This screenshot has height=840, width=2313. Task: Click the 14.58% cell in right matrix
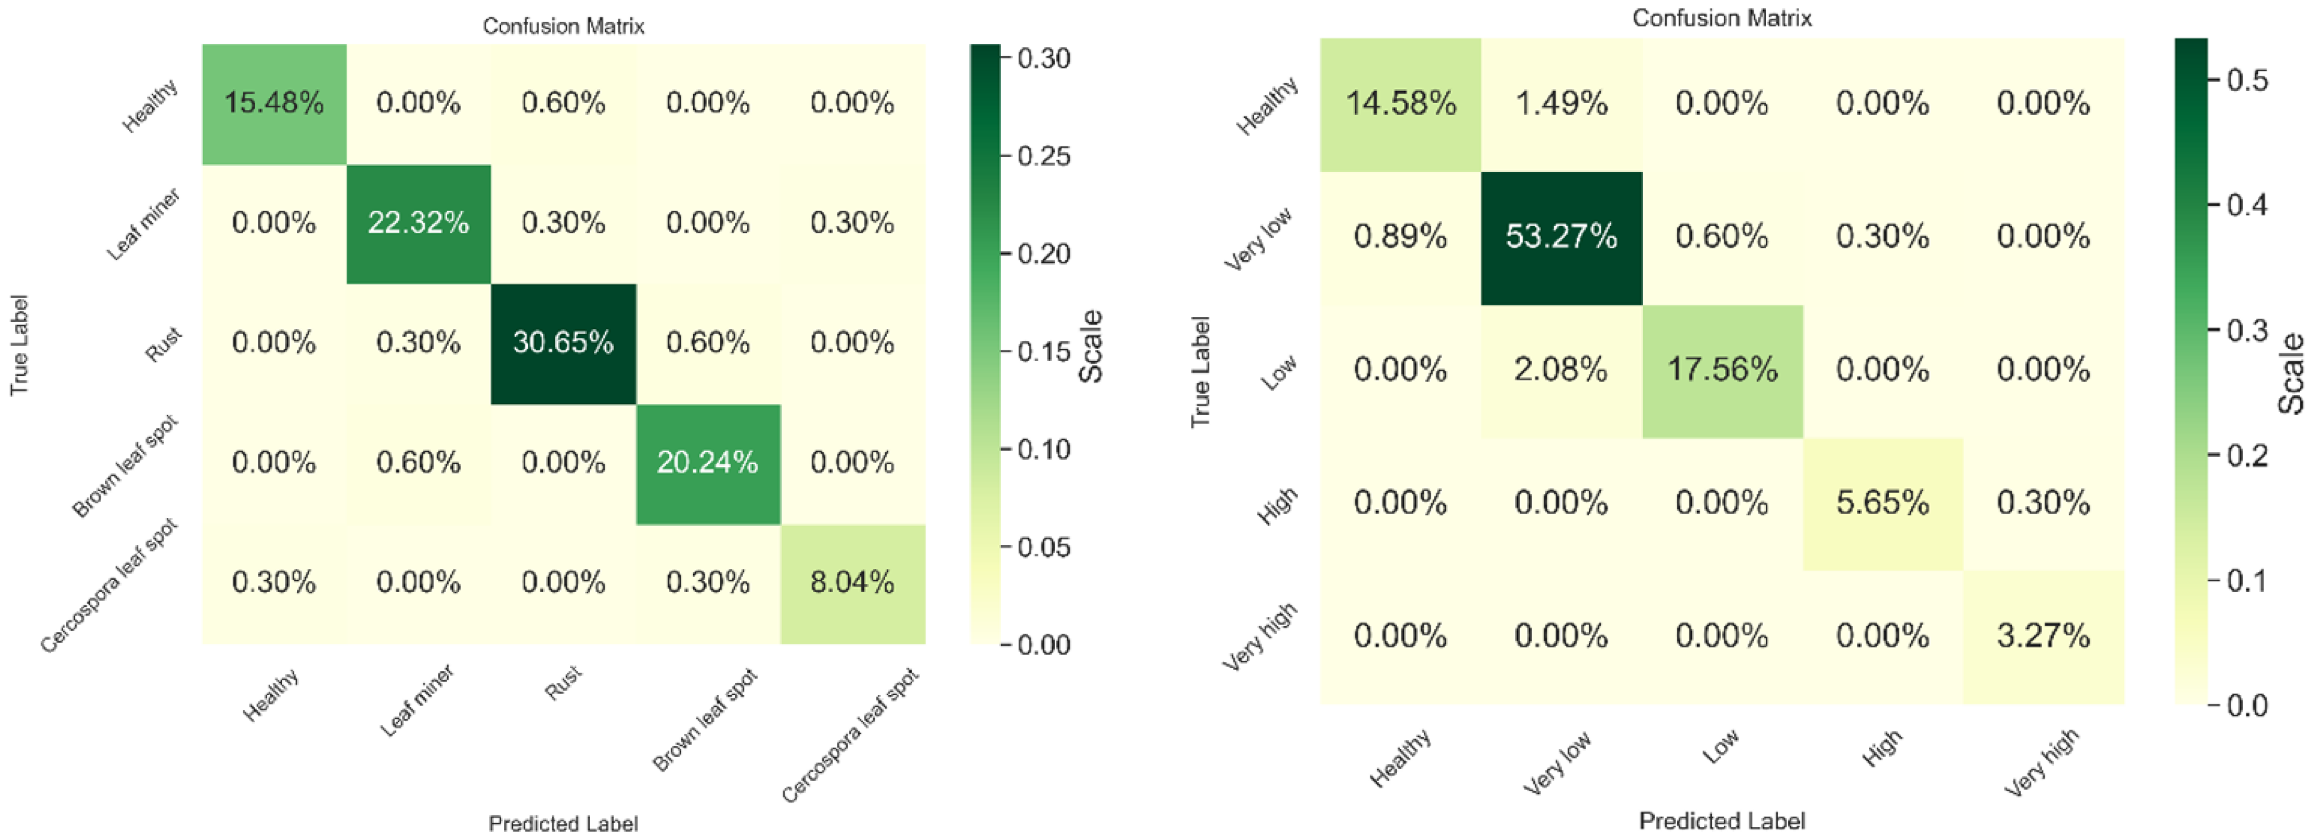click(x=1400, y=104)
